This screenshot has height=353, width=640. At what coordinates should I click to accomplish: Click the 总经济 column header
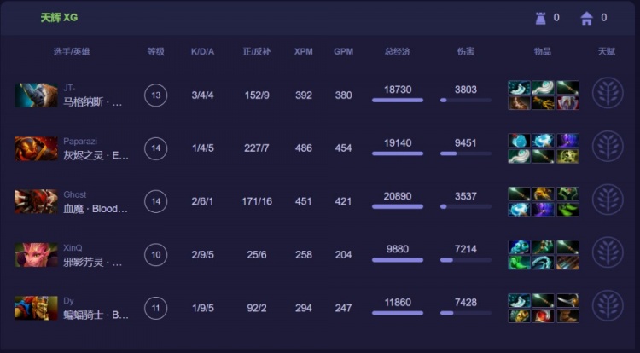click(398, 52)
